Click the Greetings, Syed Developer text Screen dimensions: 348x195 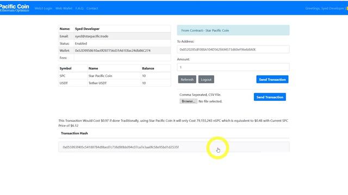[x=325, y=8]
